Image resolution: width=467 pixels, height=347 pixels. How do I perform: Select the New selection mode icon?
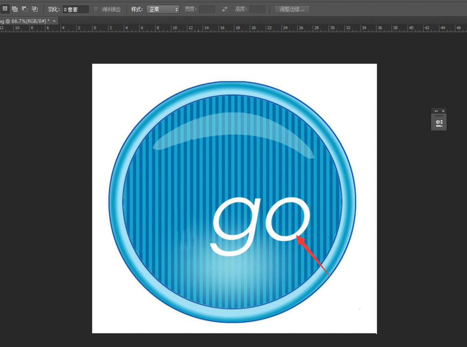point(5,9)
